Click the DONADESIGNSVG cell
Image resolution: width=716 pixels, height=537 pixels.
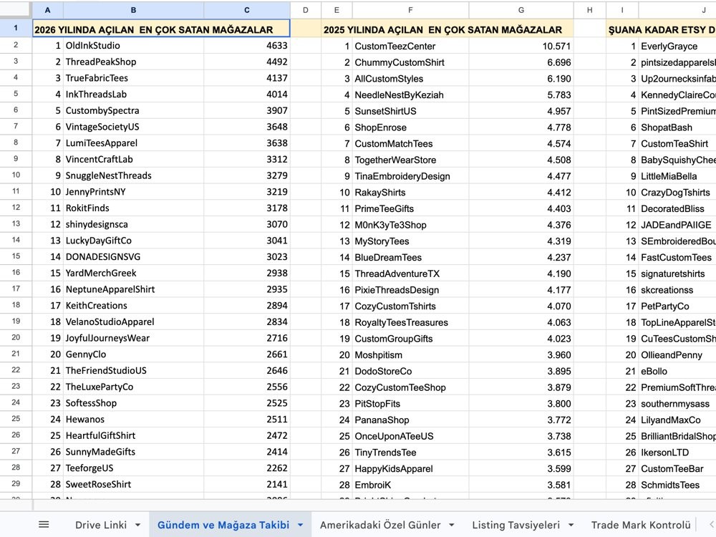[x=133, y=256]
